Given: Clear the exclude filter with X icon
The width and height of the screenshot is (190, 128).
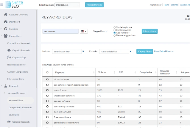Looking at the screenshot, I should coord(130,51).
